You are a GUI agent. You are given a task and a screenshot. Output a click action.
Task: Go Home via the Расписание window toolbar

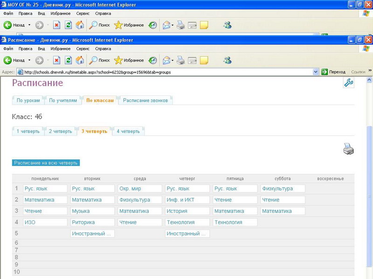coord(80,60)
